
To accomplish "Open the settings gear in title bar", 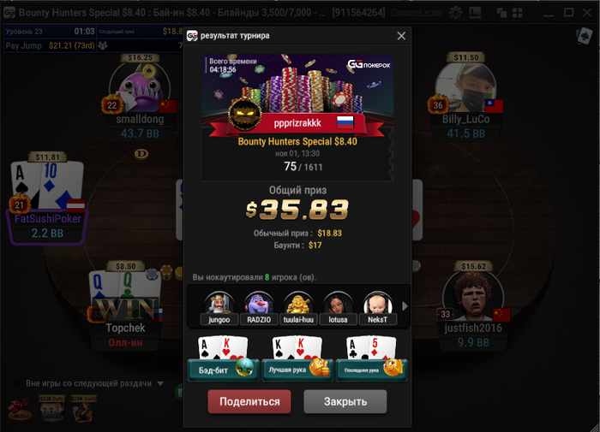I will click(x=455, y=13).
